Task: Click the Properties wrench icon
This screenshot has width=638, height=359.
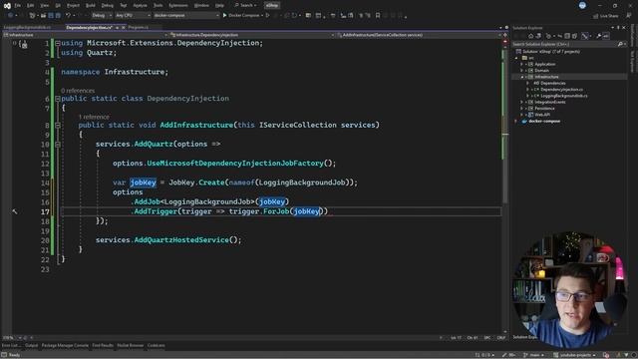Action: (x=598, y=36)
